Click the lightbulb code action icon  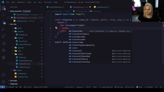click(56, 28)
